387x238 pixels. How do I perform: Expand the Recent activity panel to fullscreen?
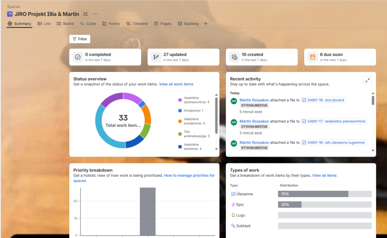click(367, 80)
